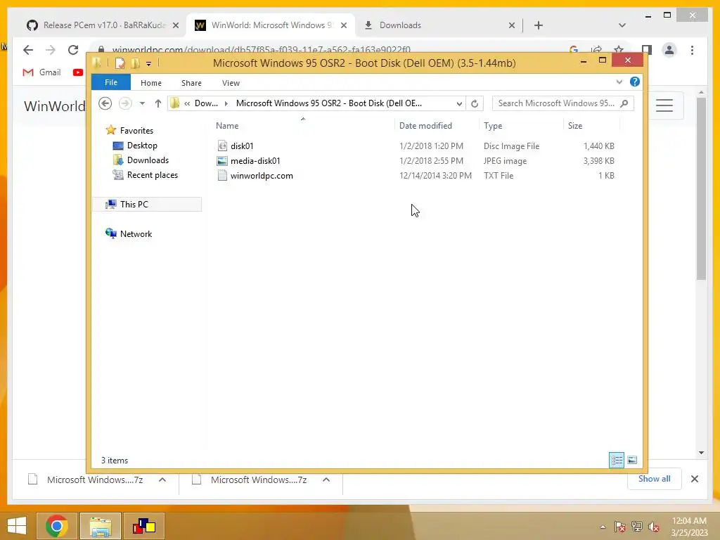The width and height of the screenshot is (720, 540).
Task: Expand the address bar history dropdown
Action: pyautogui.click(x=458, y=103)
